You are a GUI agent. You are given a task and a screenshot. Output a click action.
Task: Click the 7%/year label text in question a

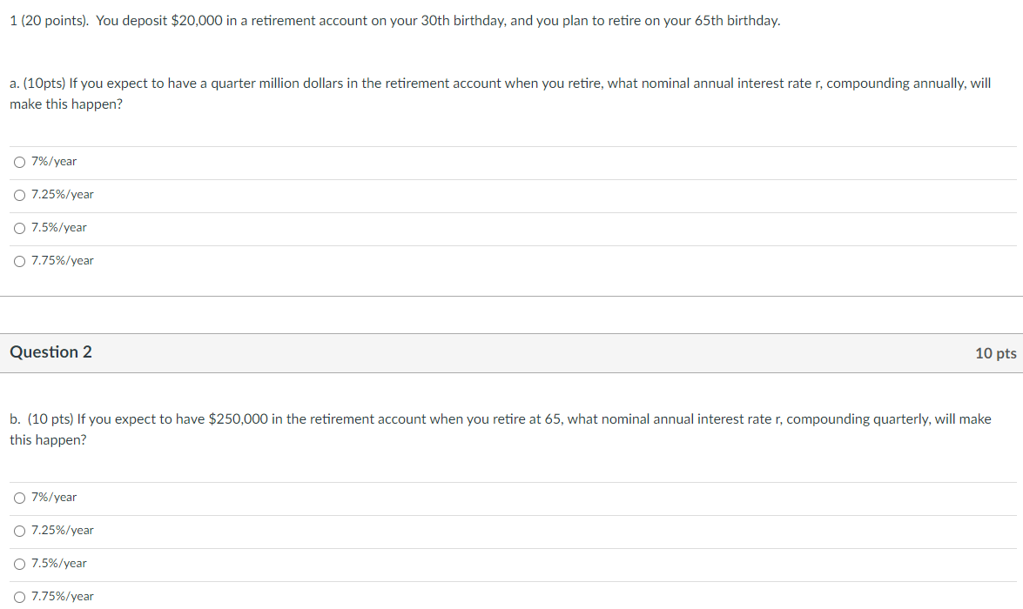click(53, 162)
